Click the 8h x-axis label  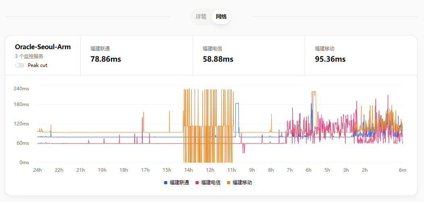click(271, 170)
